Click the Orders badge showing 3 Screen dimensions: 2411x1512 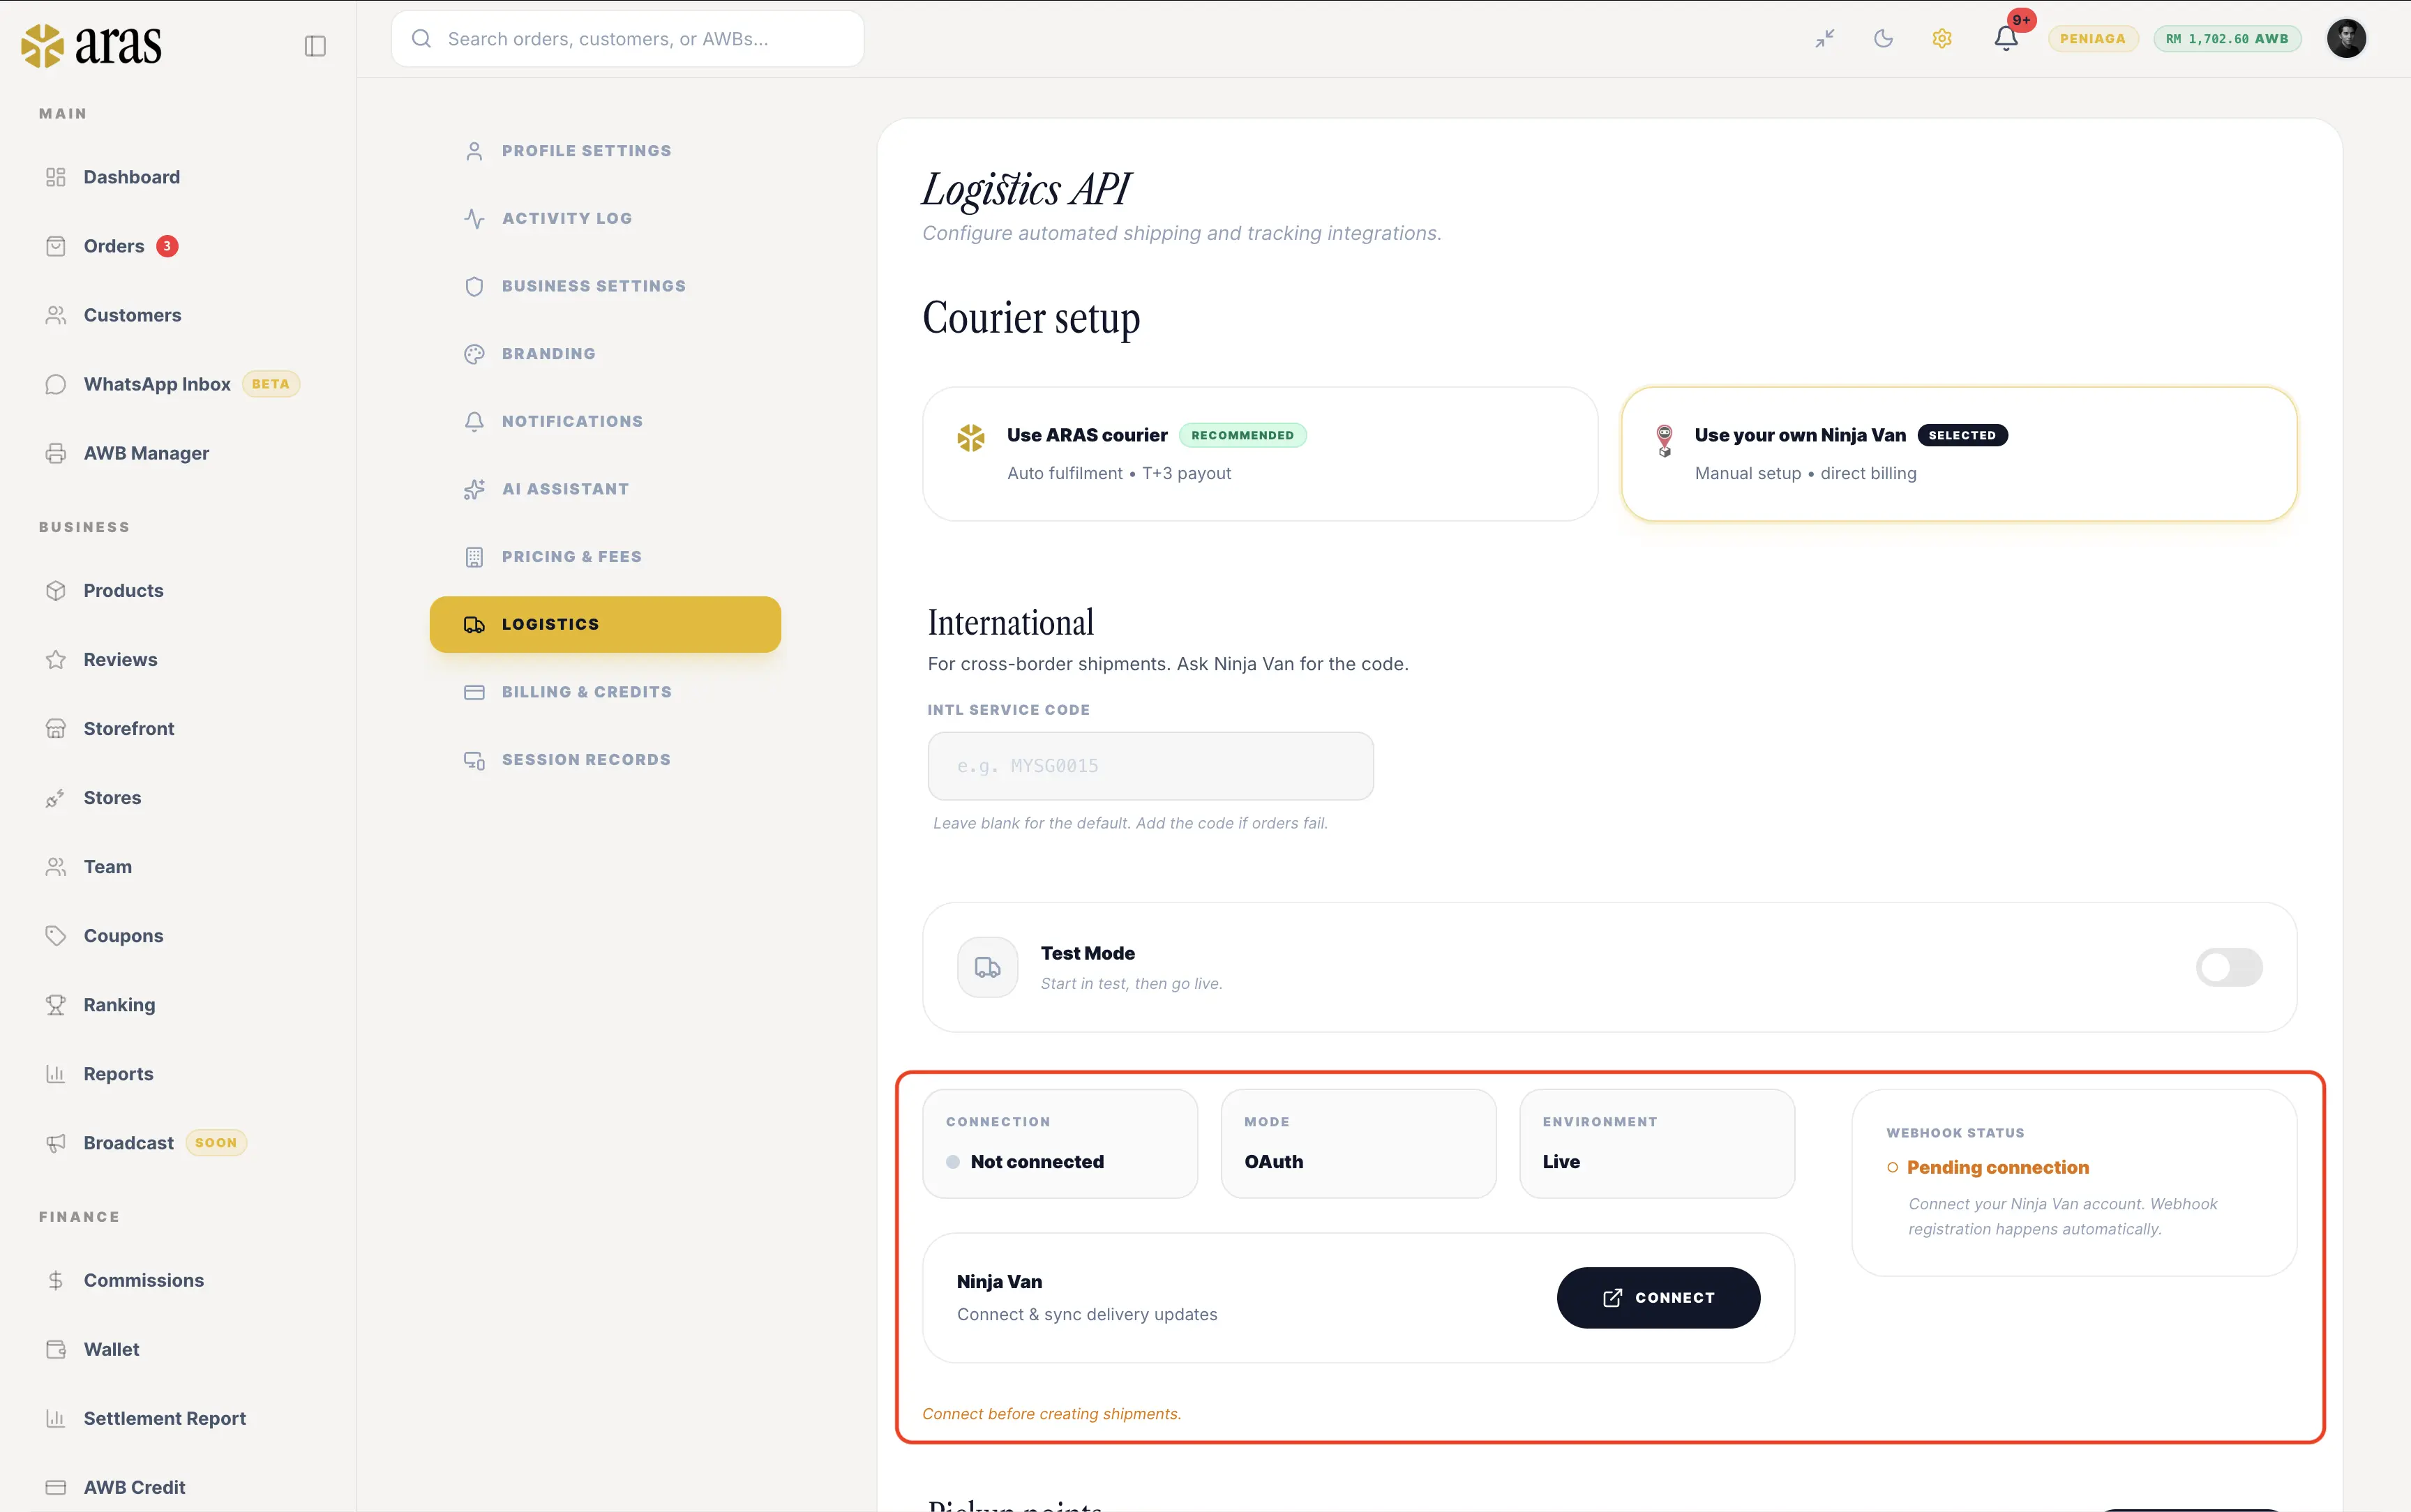click(167, 246)
